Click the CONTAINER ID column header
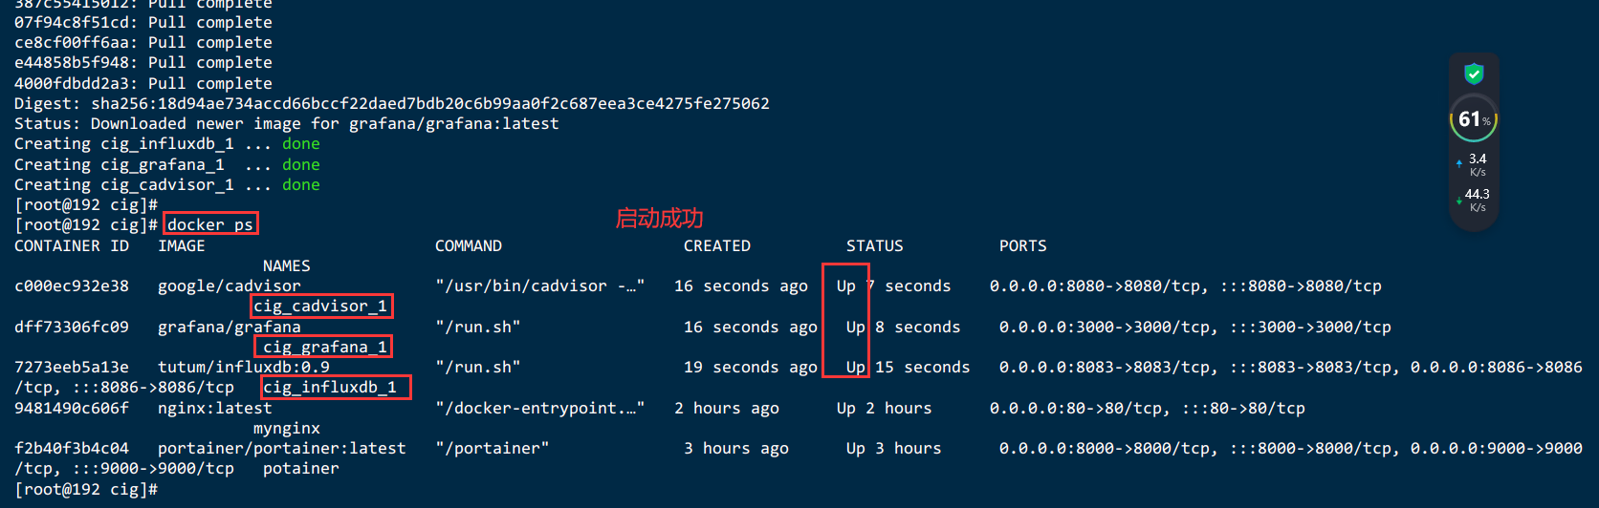 click(x=72, y=245)
